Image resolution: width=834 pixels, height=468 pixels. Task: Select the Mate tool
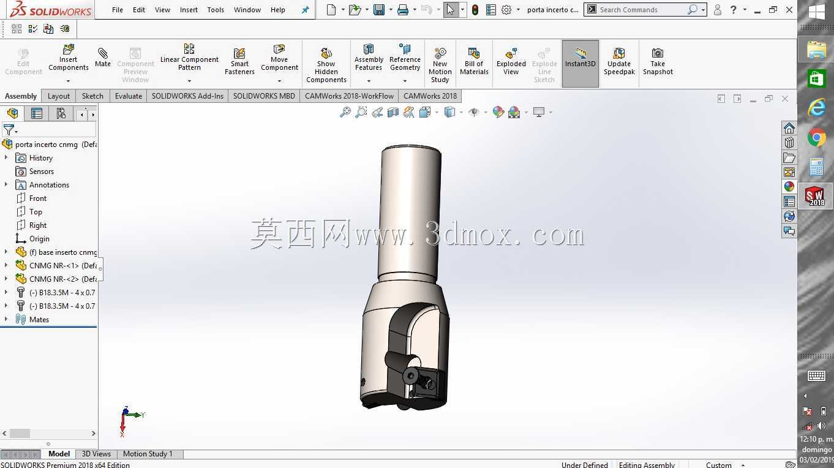click(x=103, y=58)
